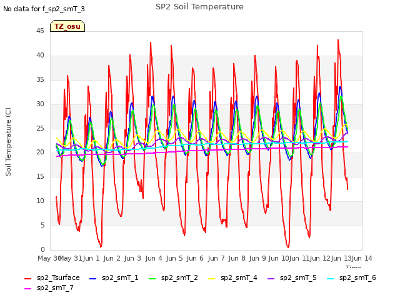Click the magenta sp2_smT_7 legend swatch
The height and width of the screenshot is (300, 400).
[27, 289]
